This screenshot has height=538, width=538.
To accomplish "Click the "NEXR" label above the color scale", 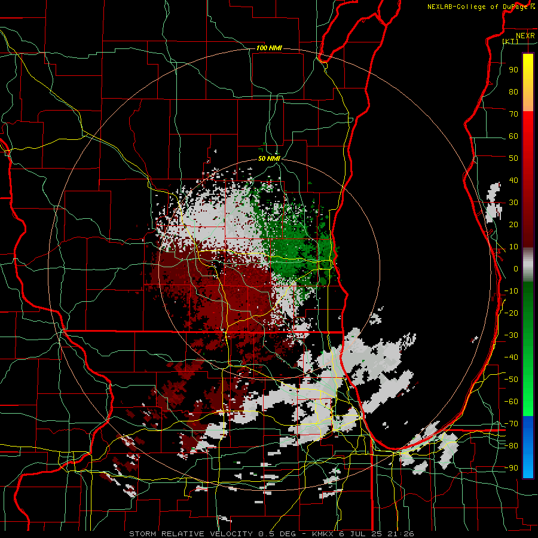I will 525,36.
